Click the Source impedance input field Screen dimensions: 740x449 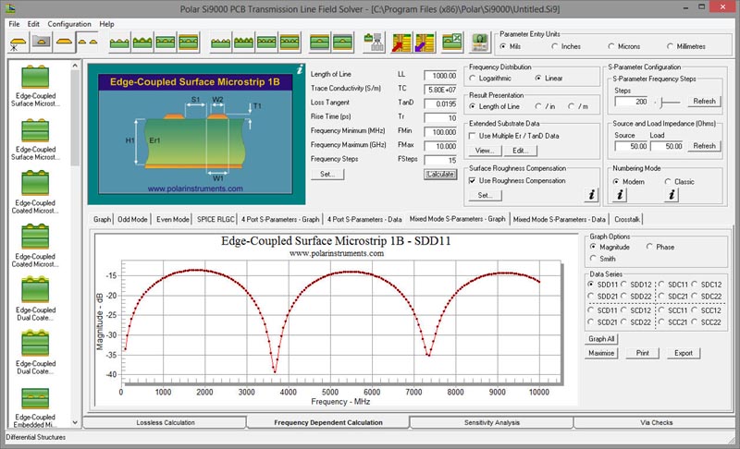pos(632,147)
